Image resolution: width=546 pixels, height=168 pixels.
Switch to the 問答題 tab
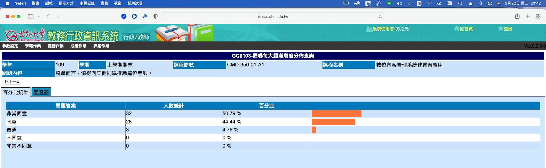pyautogui.click(x=41, y=92)
